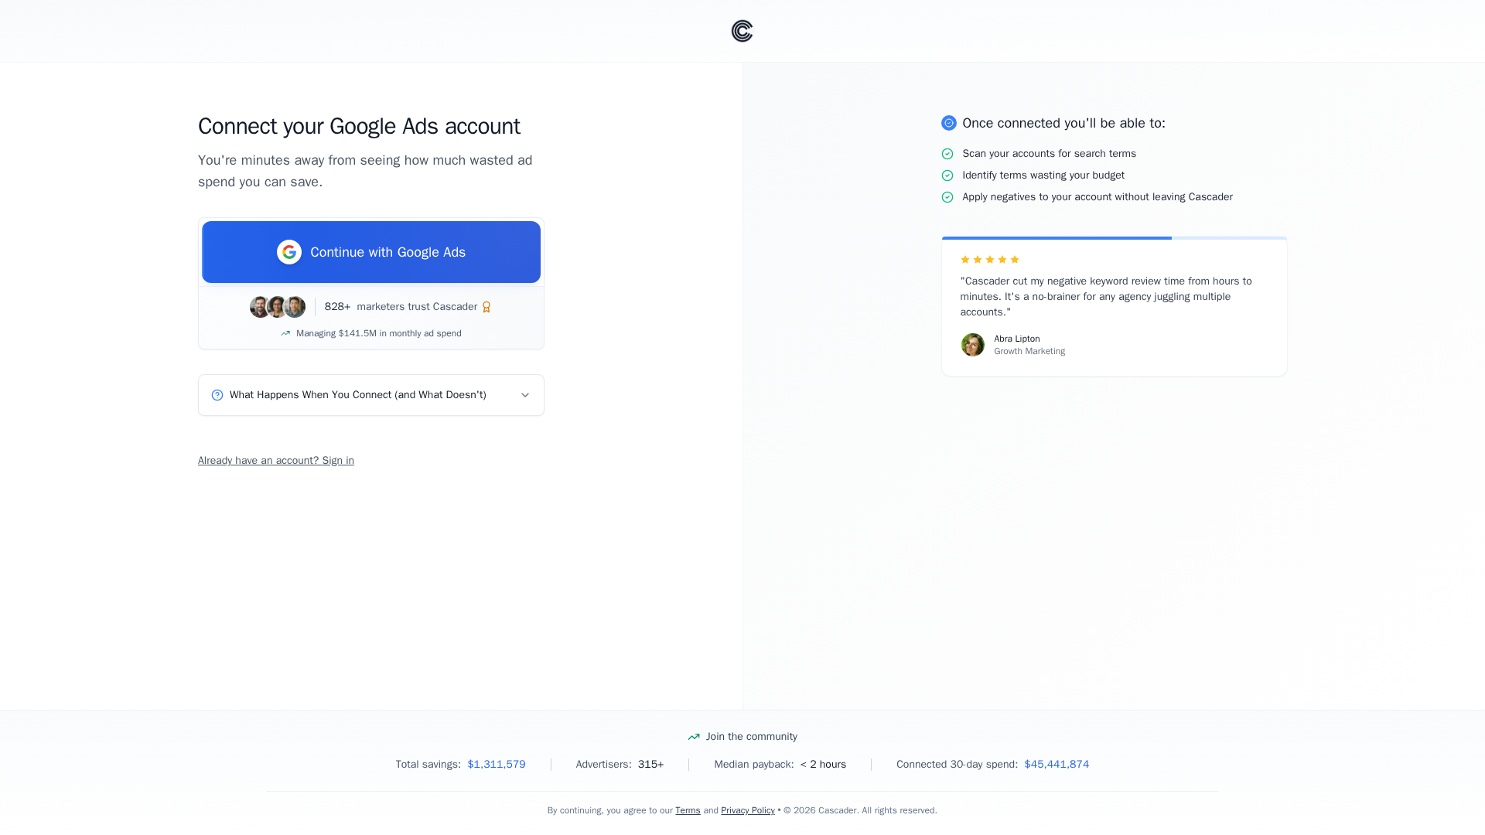This screenshot has height=835, width=1485.
Task: Click the Cascader logo in header
Action: 742,31
